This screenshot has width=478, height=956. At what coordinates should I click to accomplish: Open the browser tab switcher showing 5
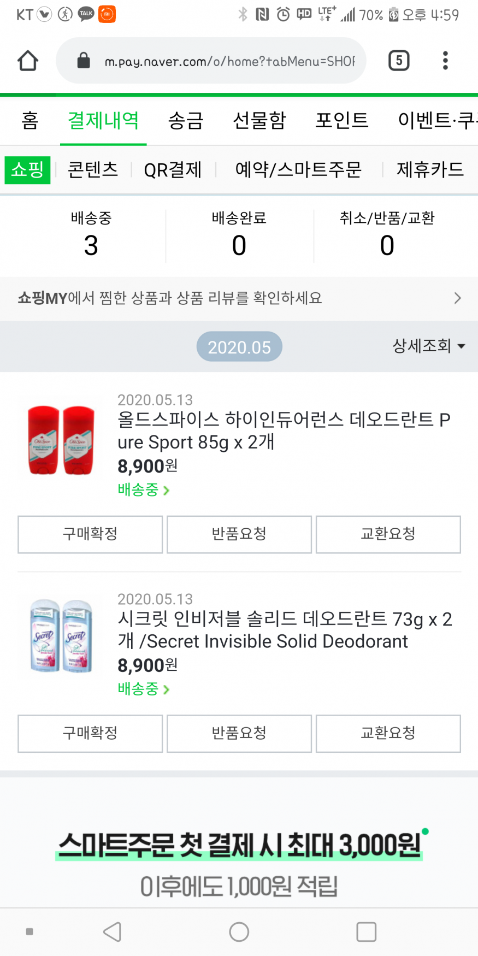(399, 61)
